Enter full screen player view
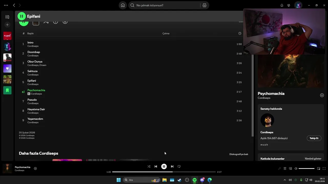This screenshot has width=328, height=184. point(324,168)
